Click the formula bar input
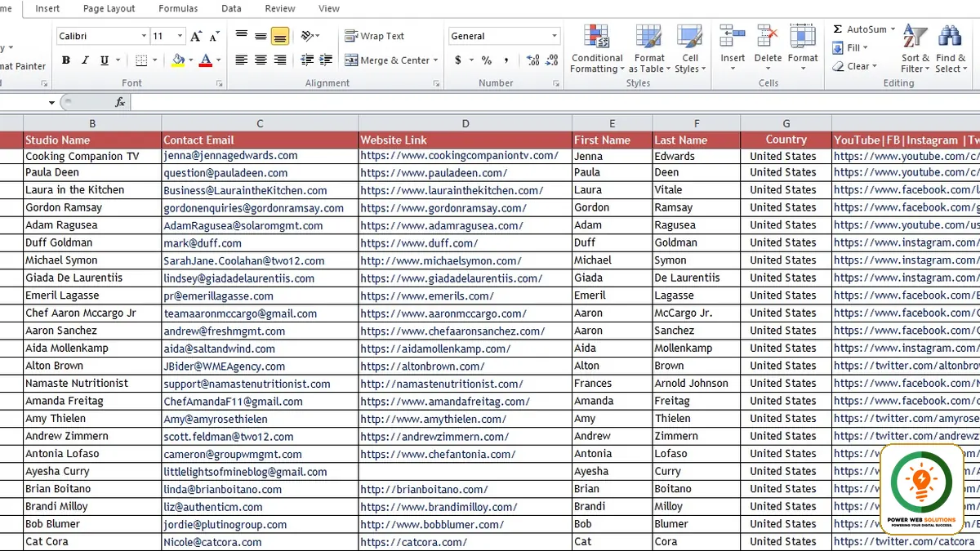Viewport: 980px width, 551px height. pyautogui.click(x=555, y=102)
